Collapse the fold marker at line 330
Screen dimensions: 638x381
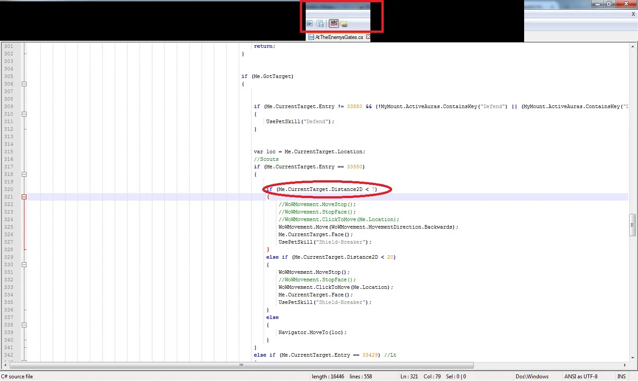click(x=24, y=264)
